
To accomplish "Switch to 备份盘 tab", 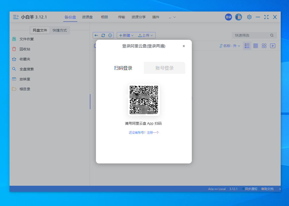I will click(x=70, y=17).
